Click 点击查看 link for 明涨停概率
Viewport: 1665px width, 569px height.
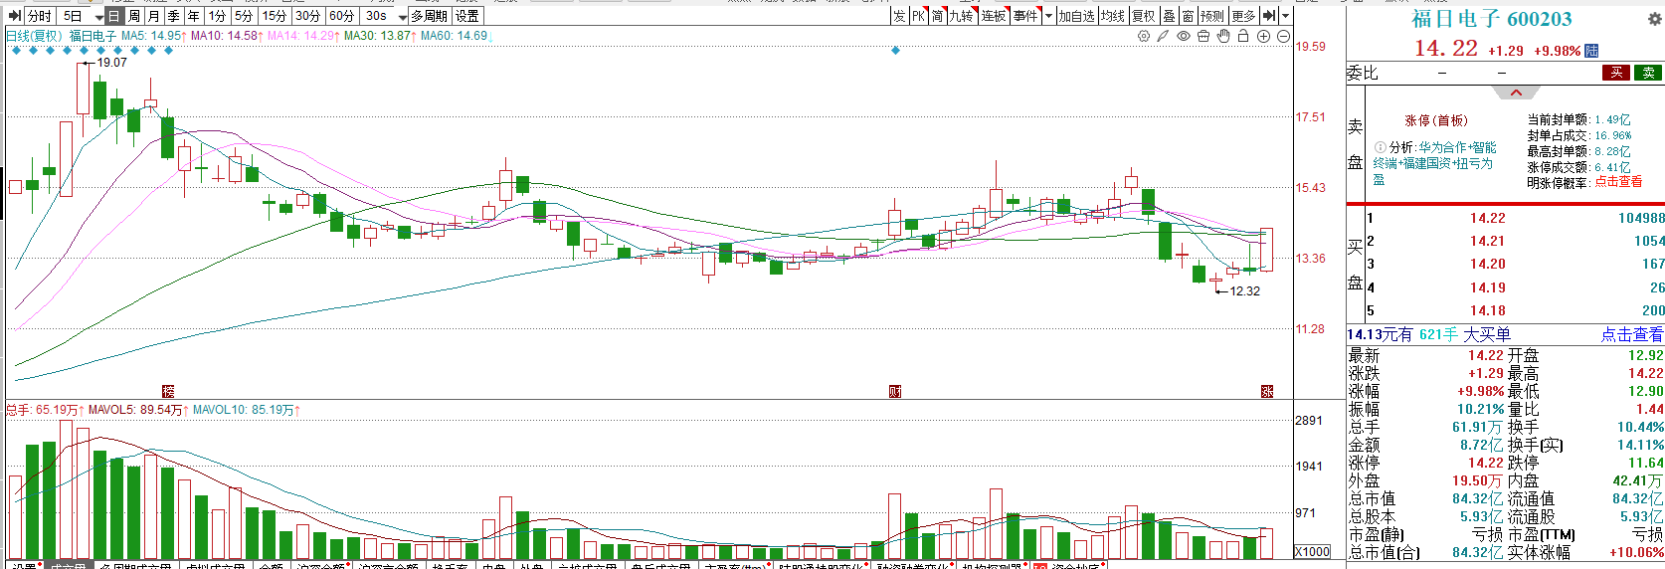tap(1618, 182)
